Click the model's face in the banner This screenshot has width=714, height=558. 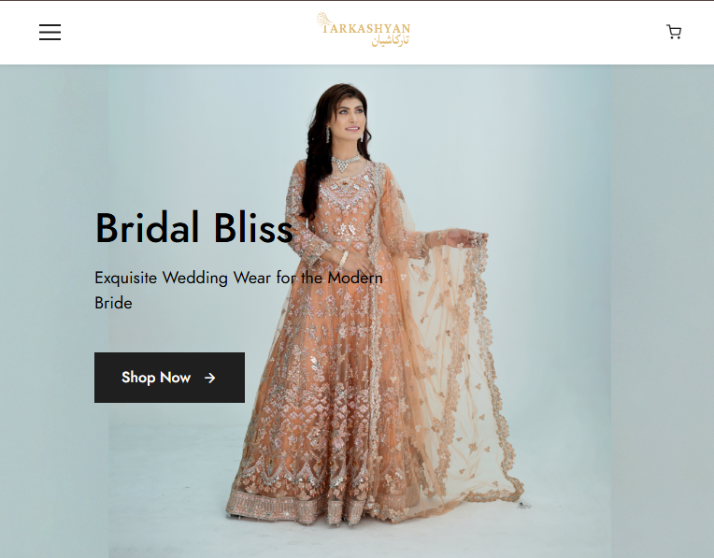click(x=350, y=117)
